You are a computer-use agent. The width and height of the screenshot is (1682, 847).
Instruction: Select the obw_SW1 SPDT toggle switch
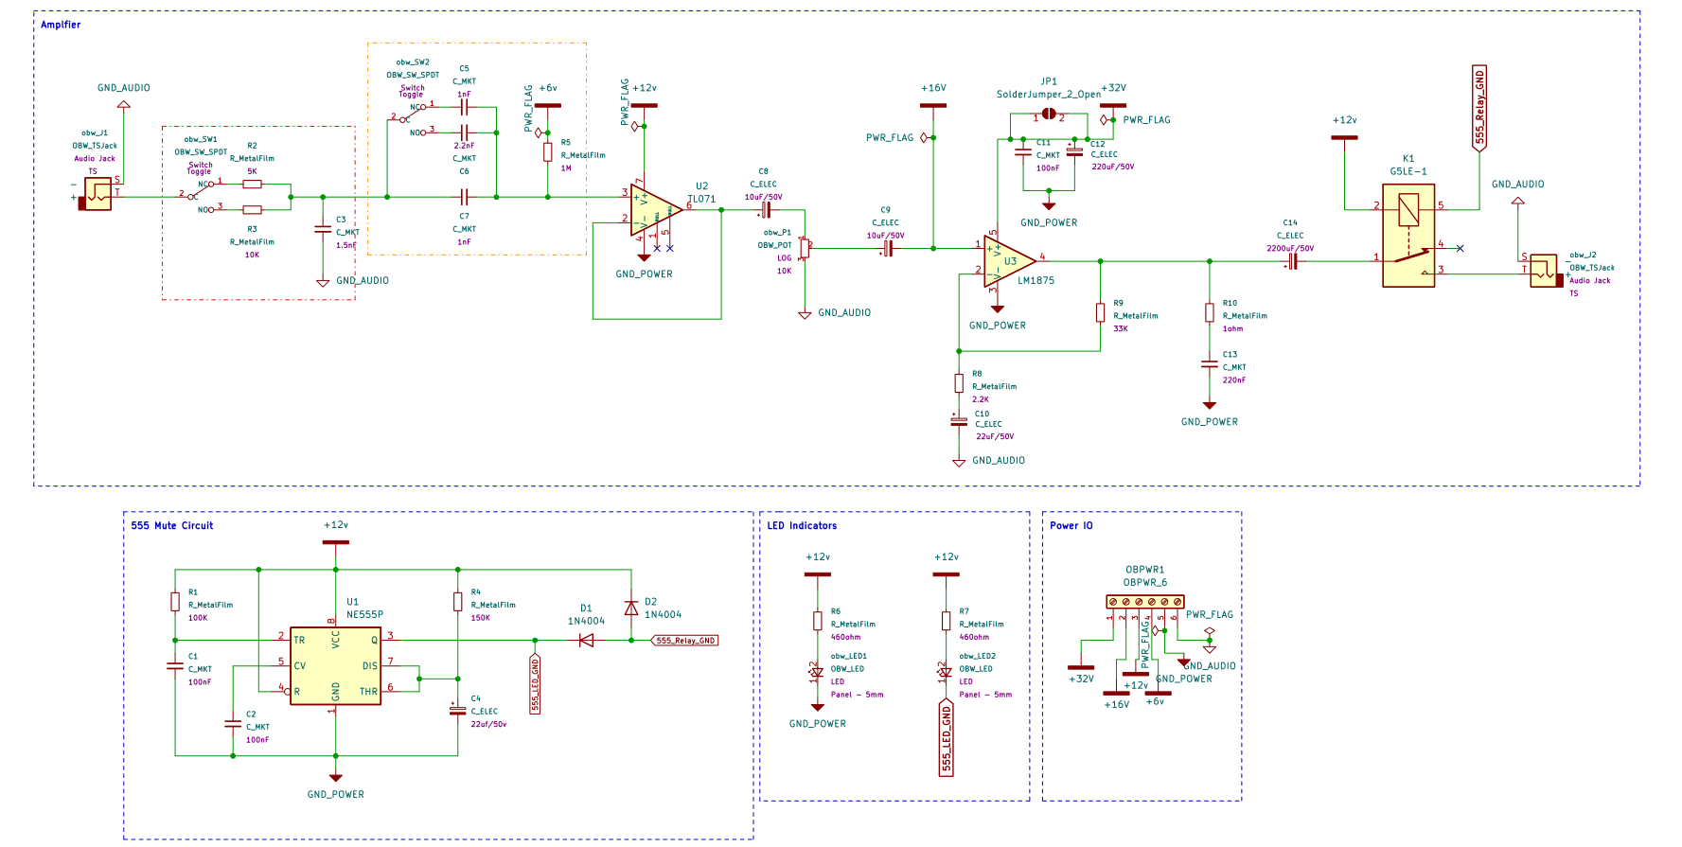coord(203,196)
